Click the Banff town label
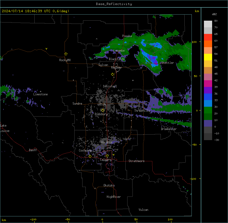This screenshot has width=228, height=223. pyautogui.click(x=33, y=150)
